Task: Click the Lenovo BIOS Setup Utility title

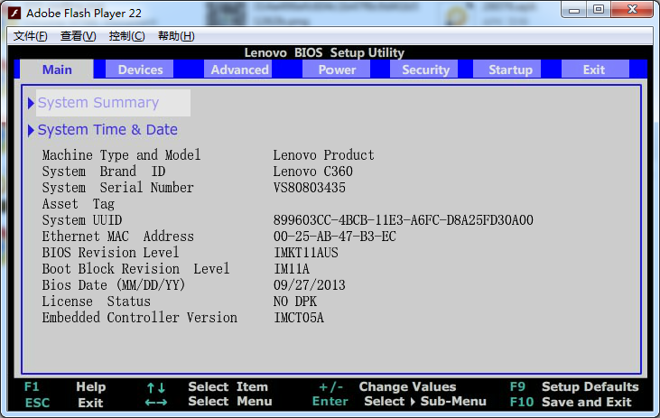Action: click(x=324, y=52)
